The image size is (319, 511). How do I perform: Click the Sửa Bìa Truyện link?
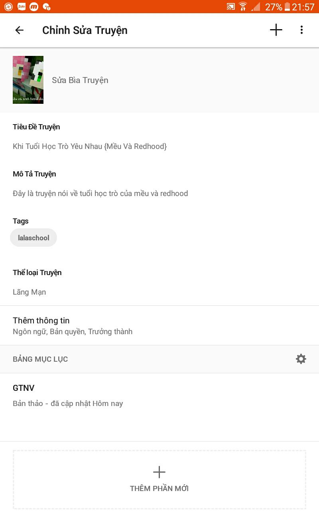point(80,80)
